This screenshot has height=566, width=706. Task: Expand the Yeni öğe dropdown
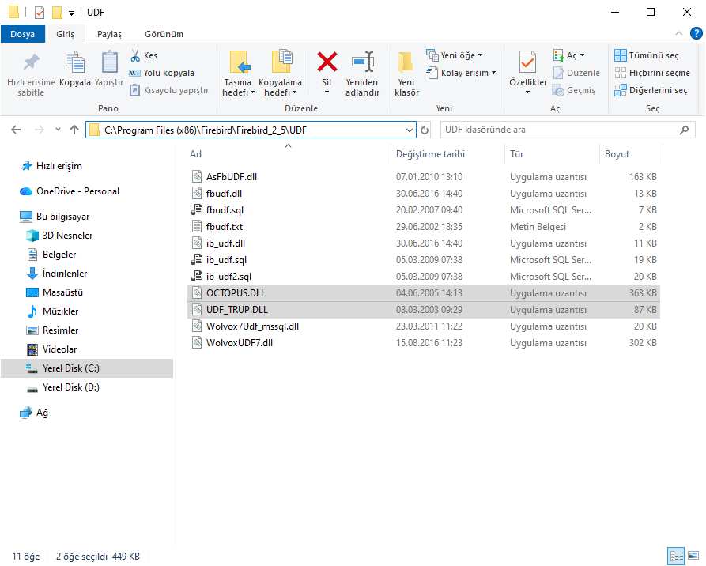coord(455,55)
